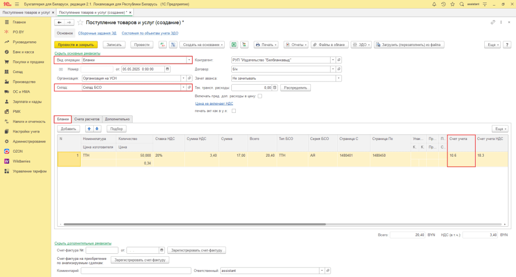The height and width of the screenshot is (277, 516).
Task: Open calculator icon in transport expenses field
Action: (275, 88)
